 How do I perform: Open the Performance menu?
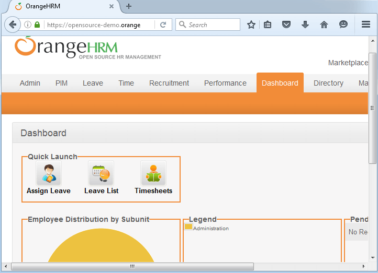pyautogui.click(x=225, y=83)
